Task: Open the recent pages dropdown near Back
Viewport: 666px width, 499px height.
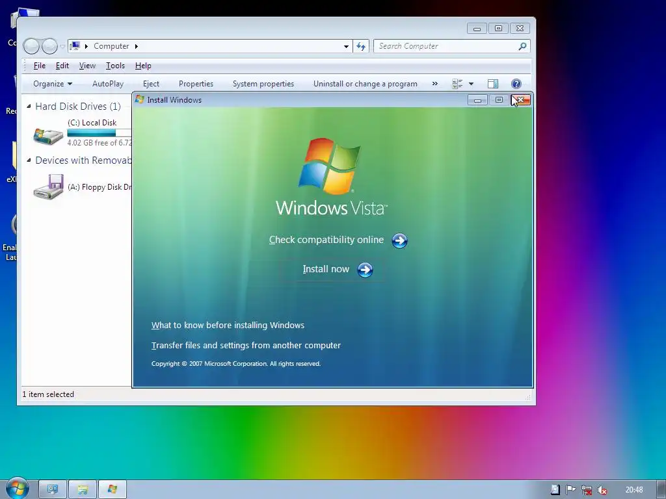Action: coord(62,46)
